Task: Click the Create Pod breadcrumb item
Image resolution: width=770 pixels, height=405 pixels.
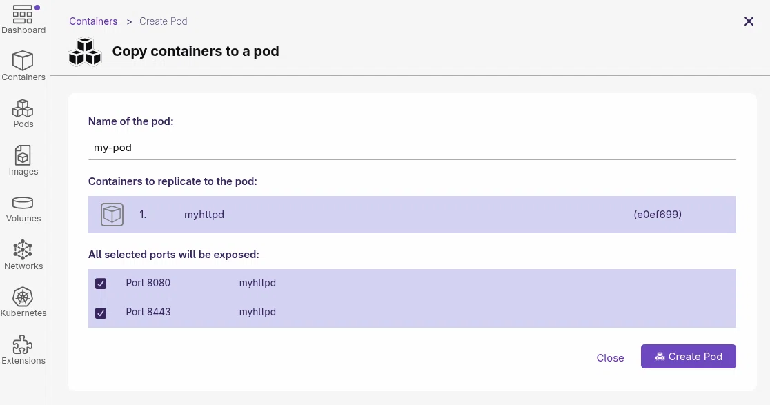Action: [x=163, y=21]
